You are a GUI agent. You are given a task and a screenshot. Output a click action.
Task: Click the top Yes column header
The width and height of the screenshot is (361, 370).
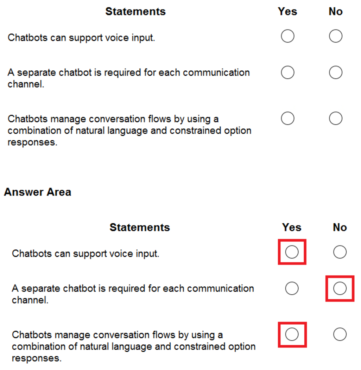[287, 11]
